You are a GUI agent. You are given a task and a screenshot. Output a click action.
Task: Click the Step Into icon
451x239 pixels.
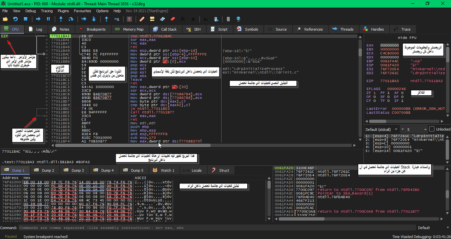point(61,19)
